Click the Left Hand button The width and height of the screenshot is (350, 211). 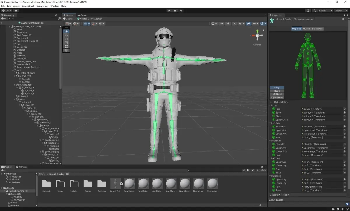[276, 94]
